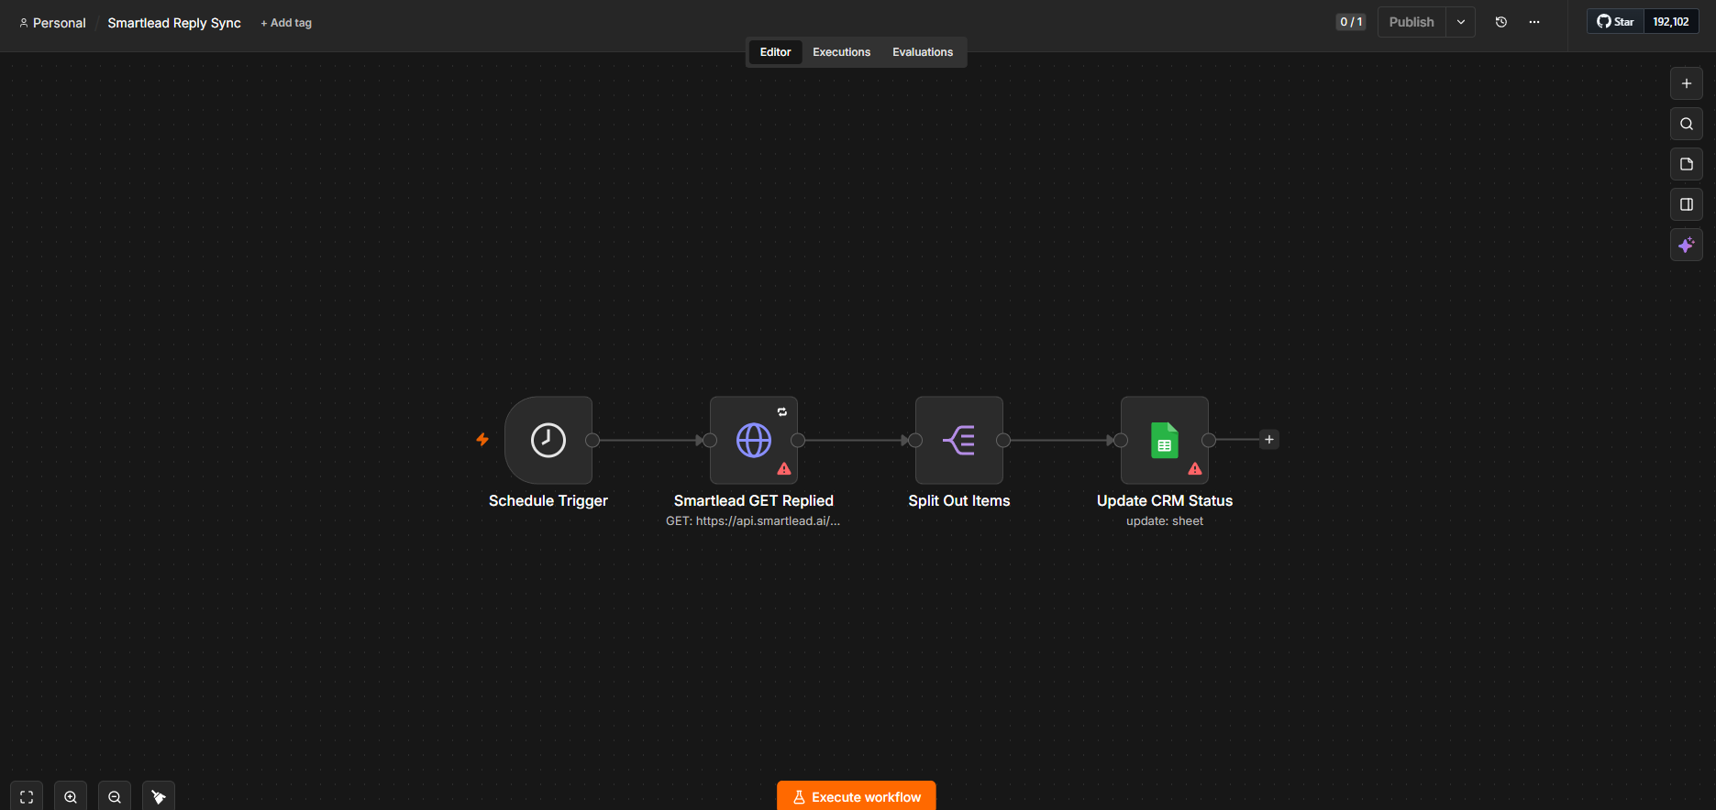Viewport: 1716px width, 810px height.
Task: Click the GitHub Star button
Action: pos(1616,22)
